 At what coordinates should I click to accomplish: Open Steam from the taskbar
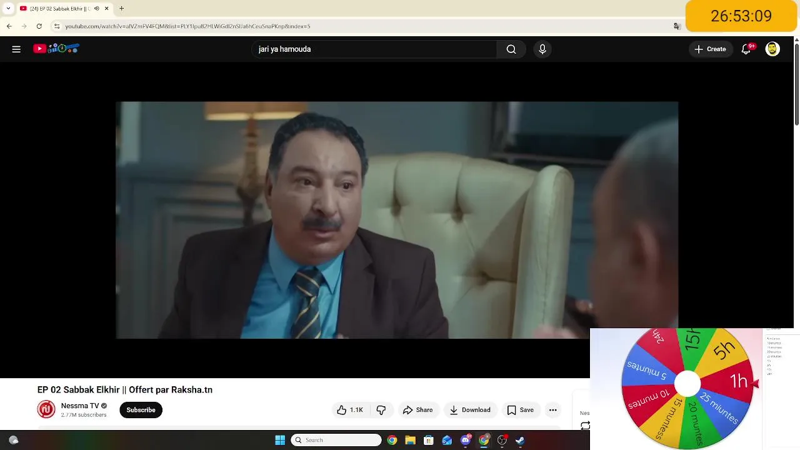coord(520,440)
